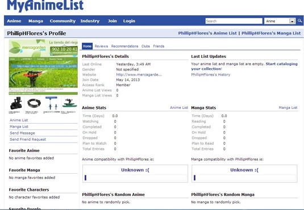Click the manga compatibility progress bar

[244, 178]
